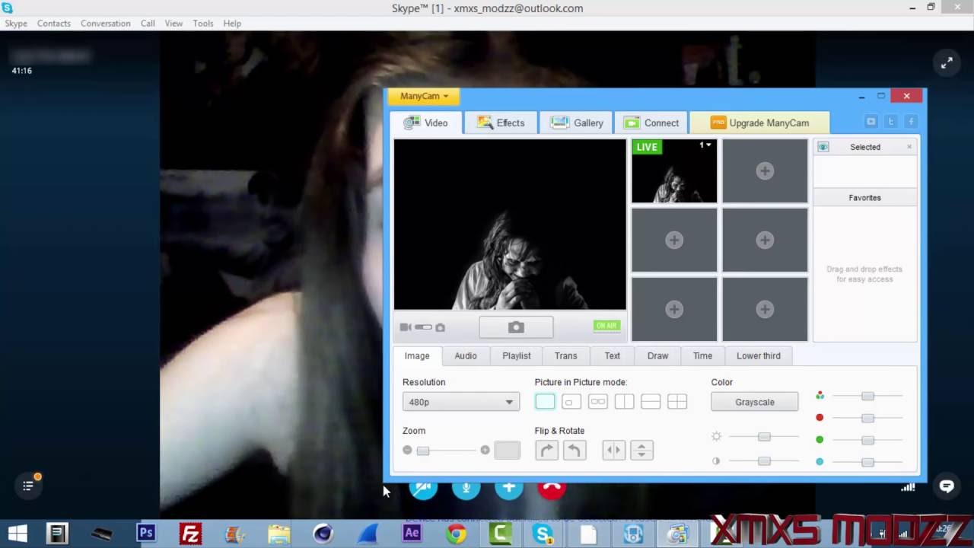Take a snapshot with the camera button
The height and width of the screenshot is (548, 974).
(x=516, y=327)
